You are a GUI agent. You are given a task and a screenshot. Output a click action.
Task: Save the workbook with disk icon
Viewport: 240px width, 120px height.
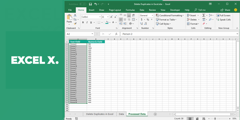[x=91, y=4]
